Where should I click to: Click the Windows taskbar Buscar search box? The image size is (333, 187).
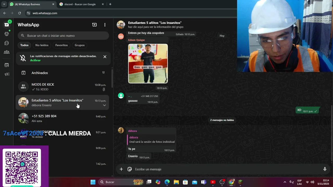(x=121, y=182)
